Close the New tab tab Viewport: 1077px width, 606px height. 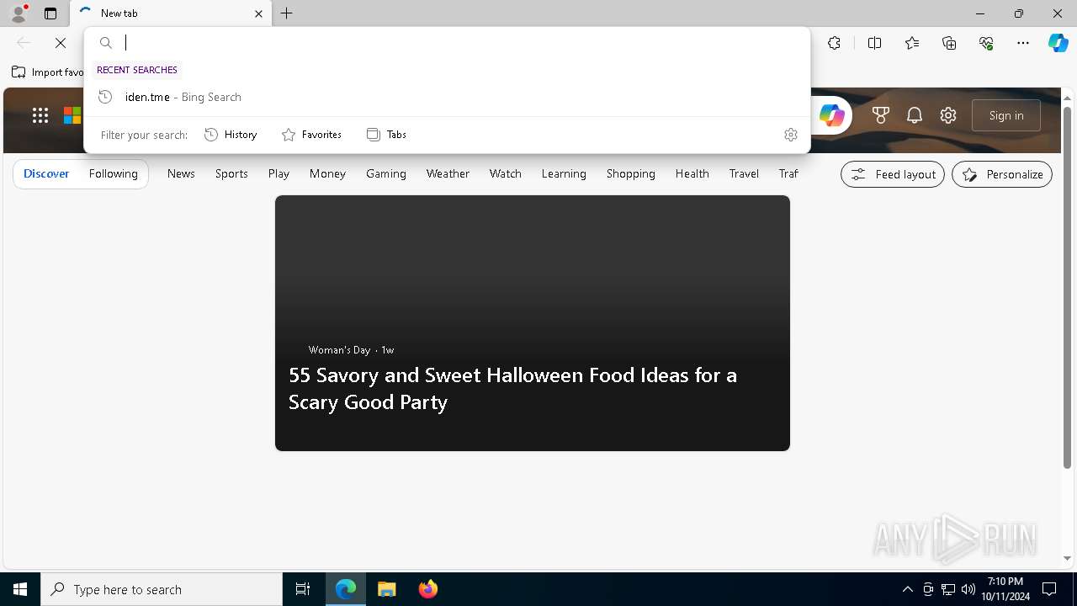(x=258, y=13)
